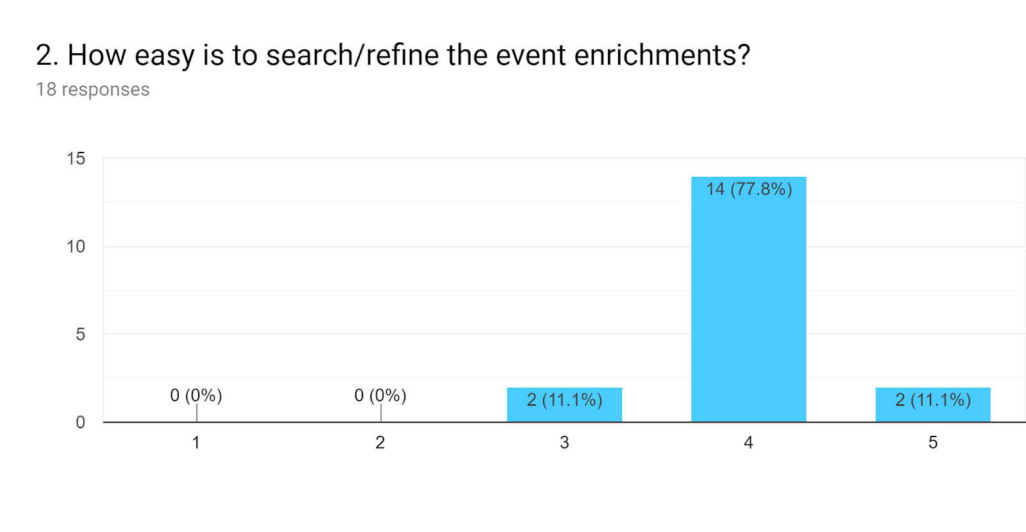
Task: Click the tall bar for rating 4
Action: tap(748, 299)
